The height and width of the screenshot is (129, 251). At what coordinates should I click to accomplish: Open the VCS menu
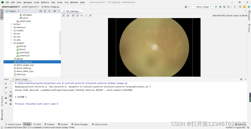pos(66,2)
